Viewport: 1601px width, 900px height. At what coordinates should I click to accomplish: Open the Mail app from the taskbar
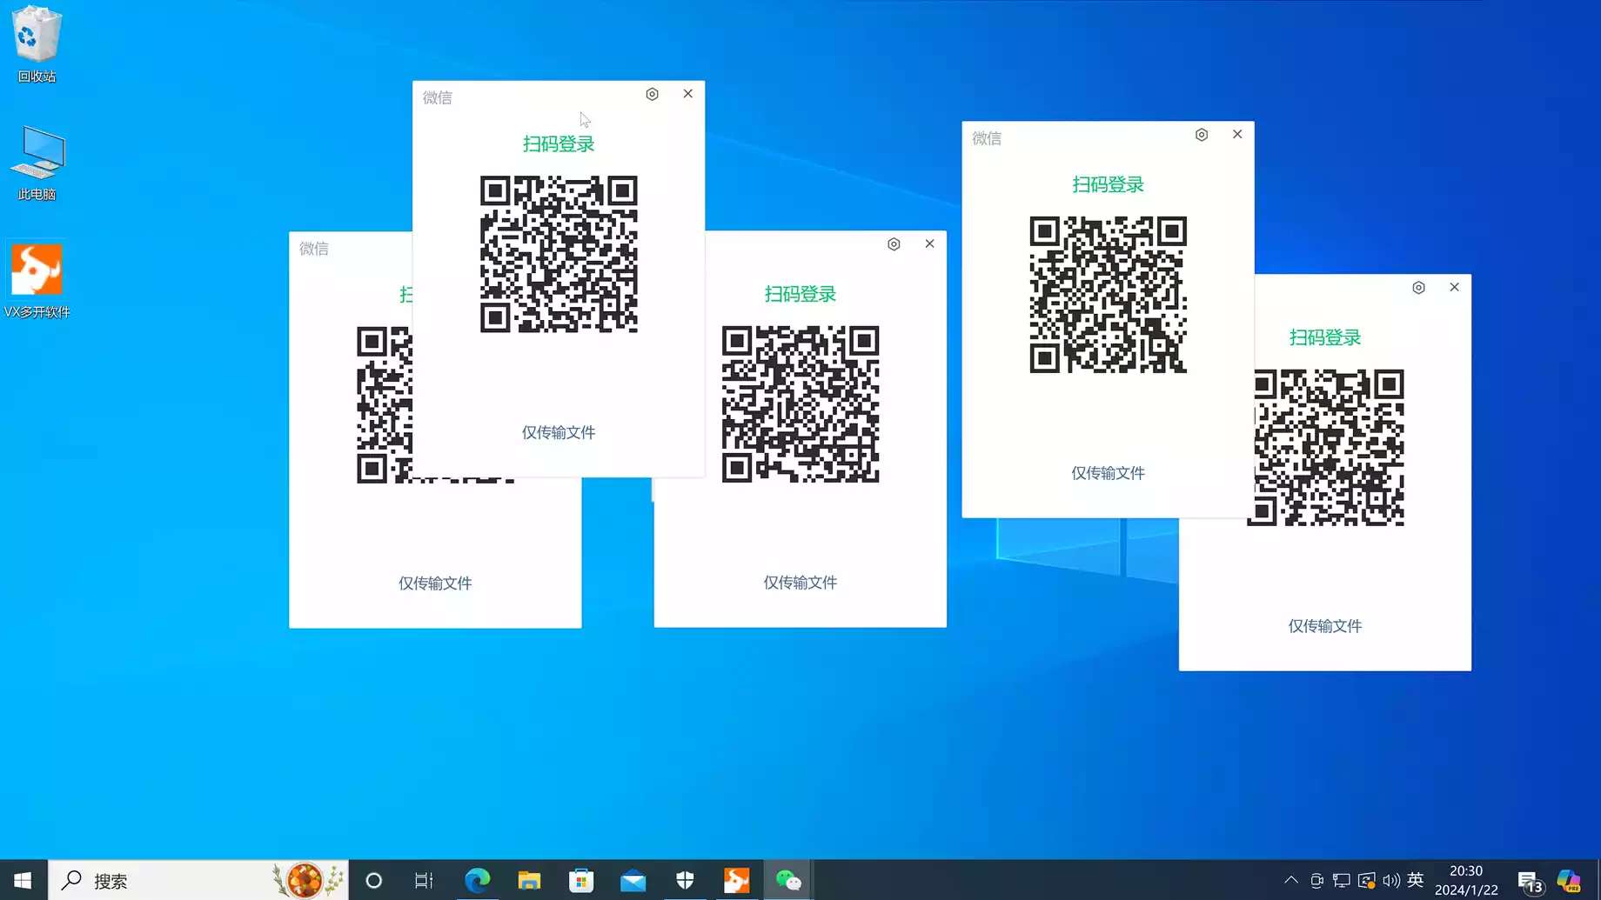click(x=633, y=880)
